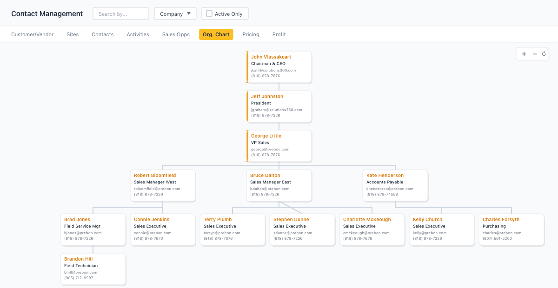Switch to the Contacts tab
The width and height of the screenshot is (558, 288).
pyautogui.click(x=102, y=34)
